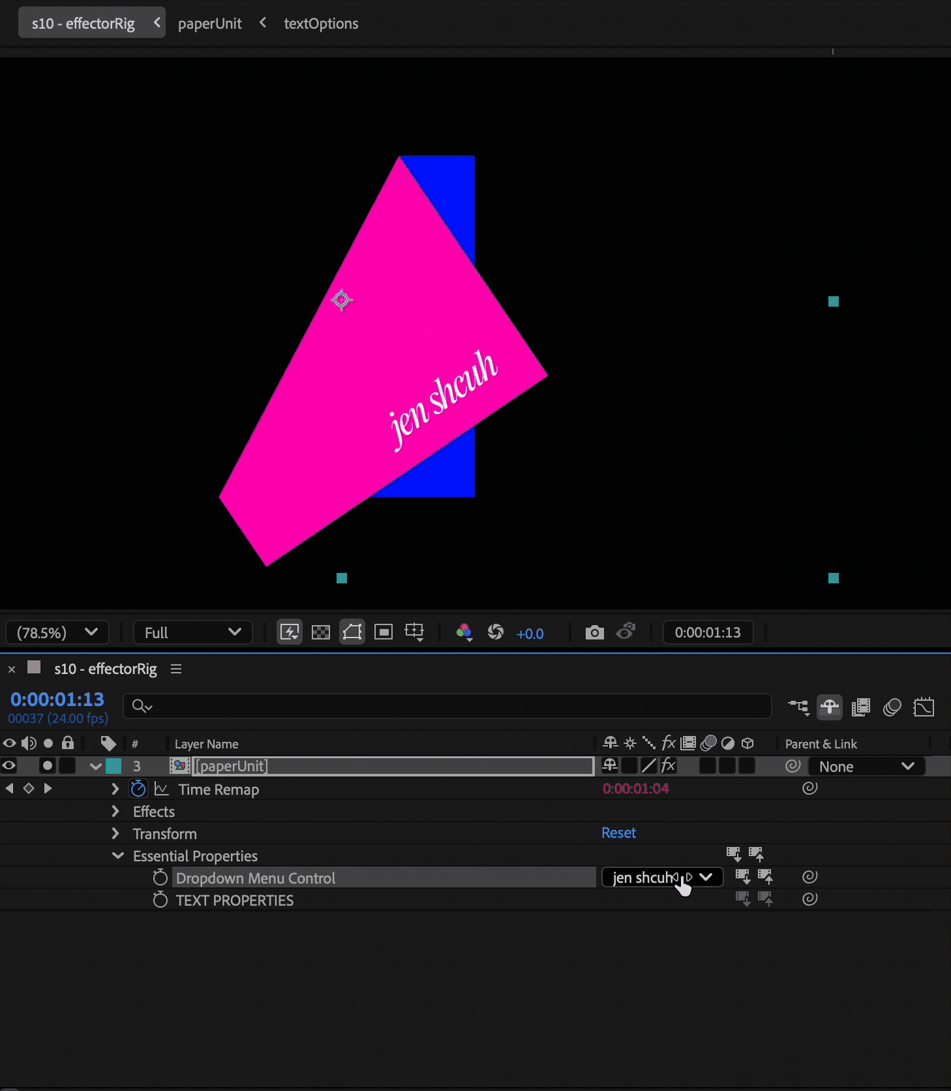Click the timeline layer search field
The width and height of the screenshot is (951, 1091).
447,706
